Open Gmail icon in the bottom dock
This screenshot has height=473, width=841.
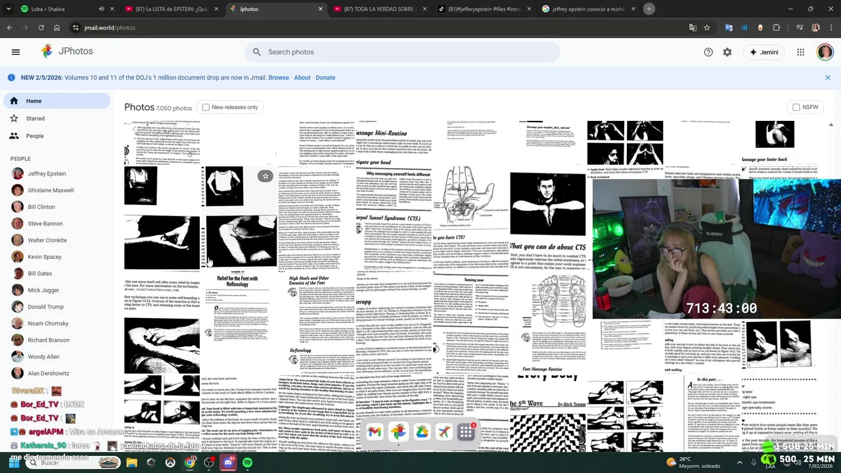pos(375,432)
